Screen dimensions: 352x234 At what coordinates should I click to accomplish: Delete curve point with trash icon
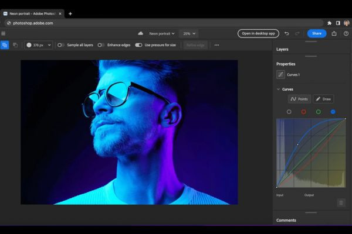(341, 203)
